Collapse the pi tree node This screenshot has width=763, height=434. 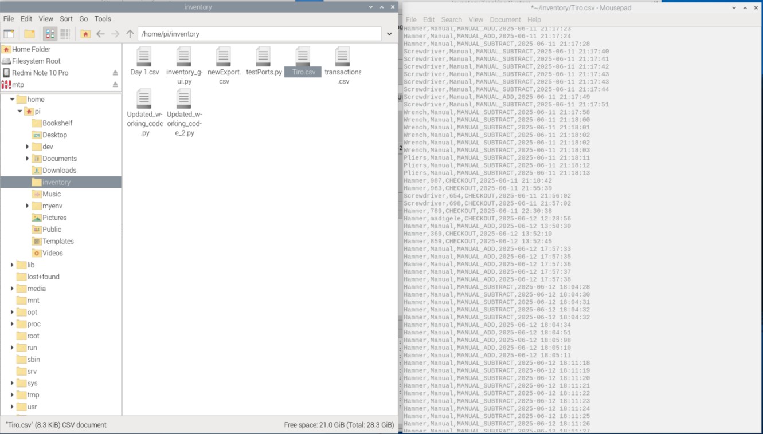click(x=19, y=111)
